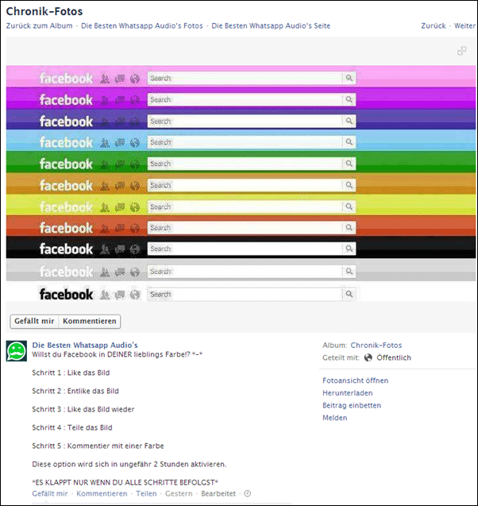This screenshot has width=478, height=506.
Task: Click the Herunterladen link
Action: click(347, 392)
